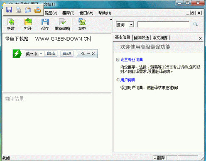Expand hidden toolbar items chevron
Viewport: 206px width, 161px height.
[110, 20]
